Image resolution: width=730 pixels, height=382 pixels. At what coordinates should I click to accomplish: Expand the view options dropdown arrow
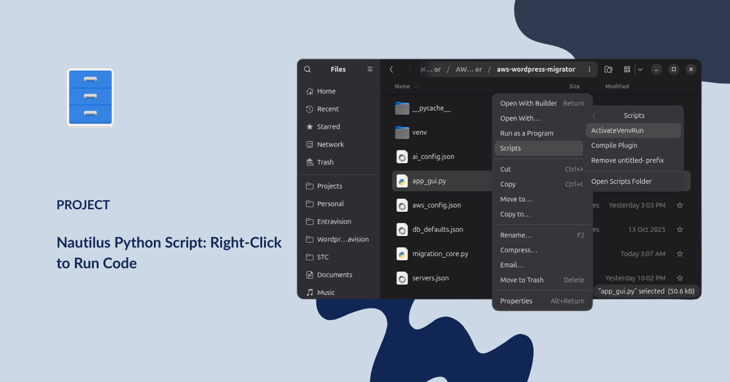click(x=640, y=69)
